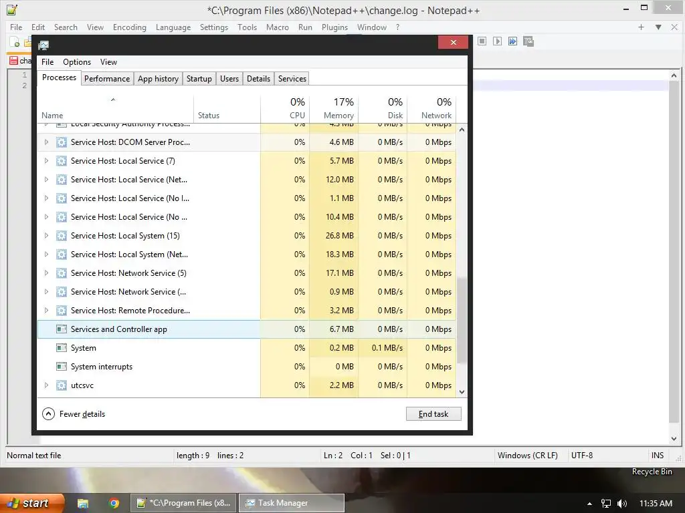Open the Users tab
685x513 pixels.
(229, 79)
